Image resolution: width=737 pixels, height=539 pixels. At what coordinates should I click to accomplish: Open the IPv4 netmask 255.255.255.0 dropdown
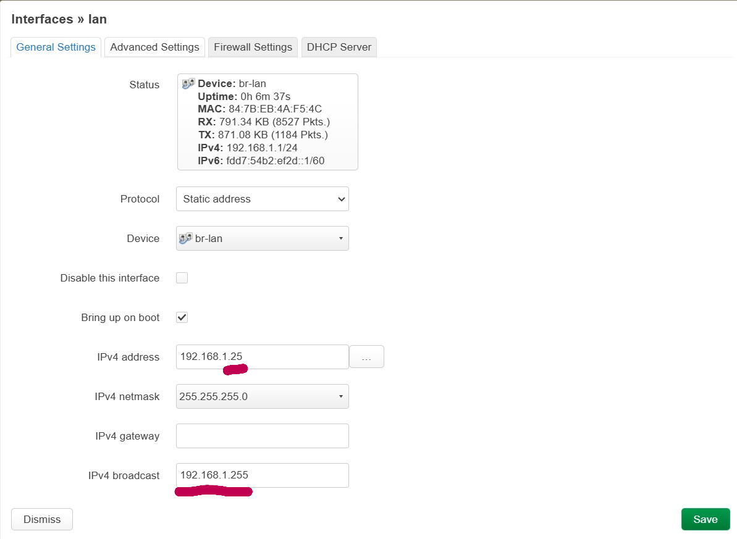click(263, 396)
